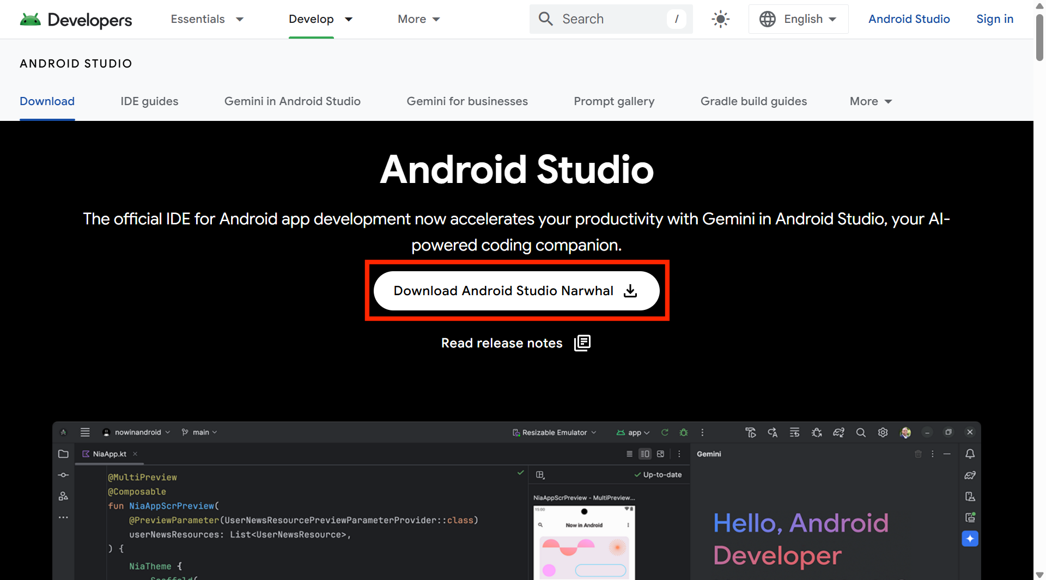Click the trash icon in Gemini panel header
Image resolution: width=1046 pixels, height=580 pixels.
pos(918,454)
